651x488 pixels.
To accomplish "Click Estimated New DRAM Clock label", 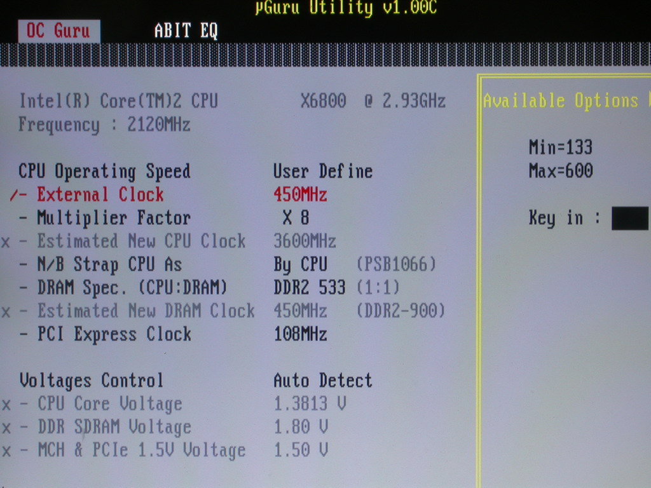I will tap(146, 311).
